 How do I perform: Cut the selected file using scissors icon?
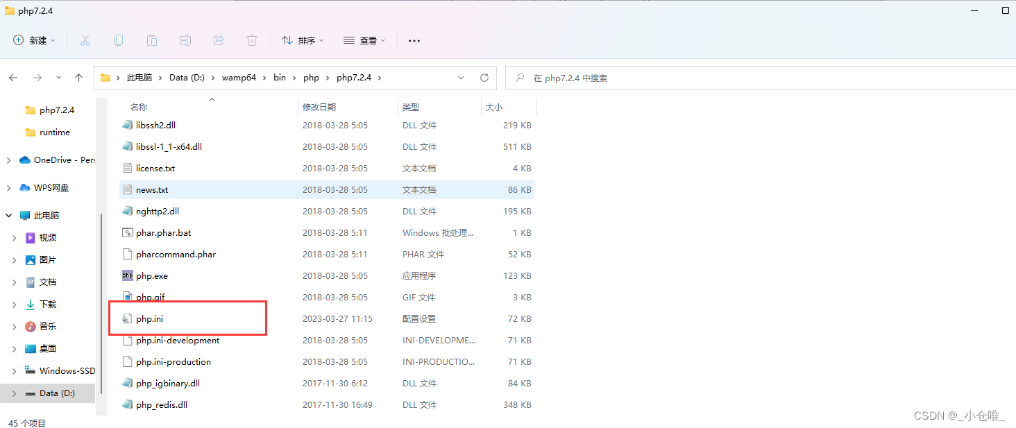point(85,40)
